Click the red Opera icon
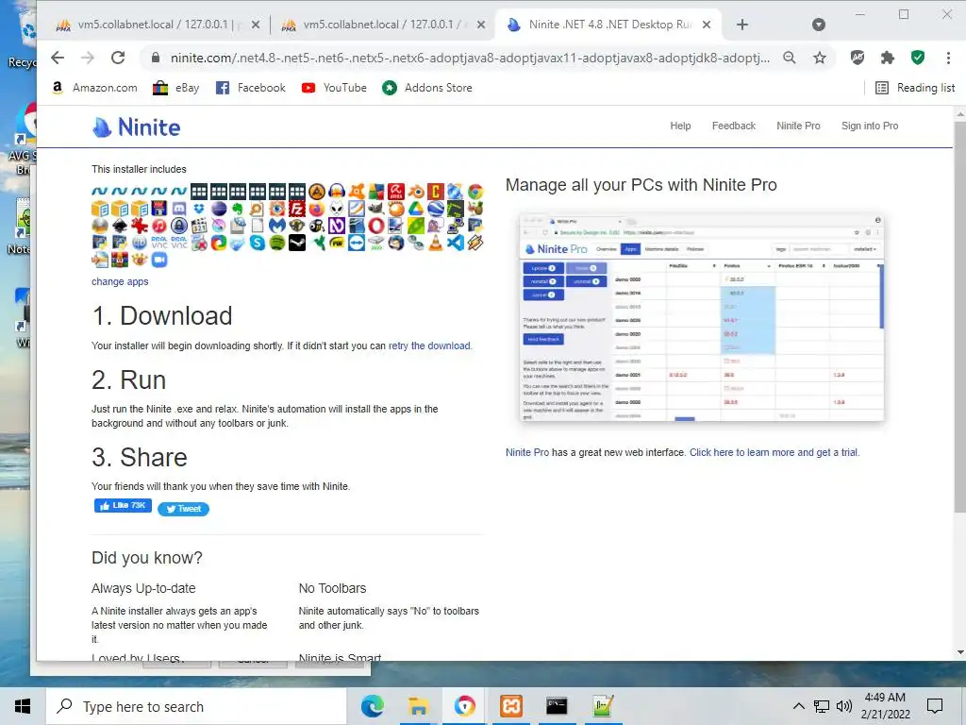The height and width of the screenshot is (725, 966). tap(376, 226)
